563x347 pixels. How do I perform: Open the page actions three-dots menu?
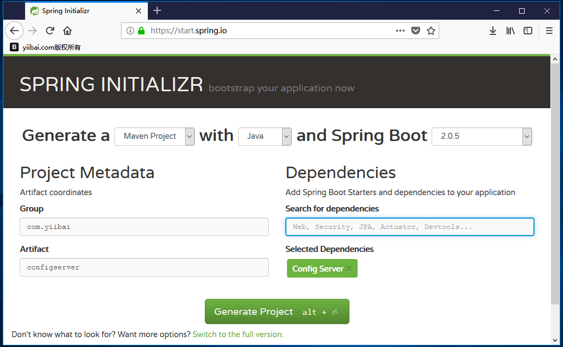tap(400, 31)
